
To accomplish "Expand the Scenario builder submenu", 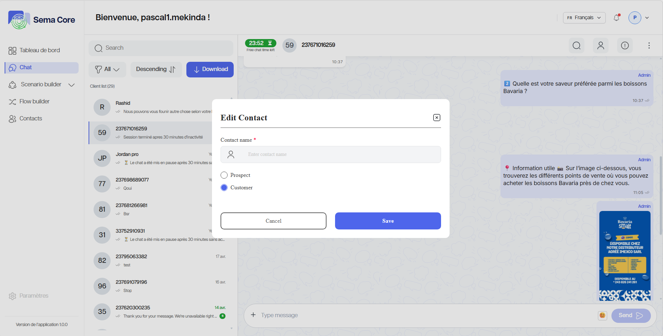I will (71, 85).
